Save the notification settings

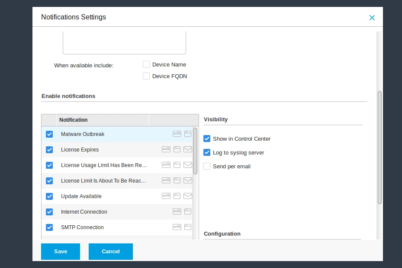tap(61, 252)
